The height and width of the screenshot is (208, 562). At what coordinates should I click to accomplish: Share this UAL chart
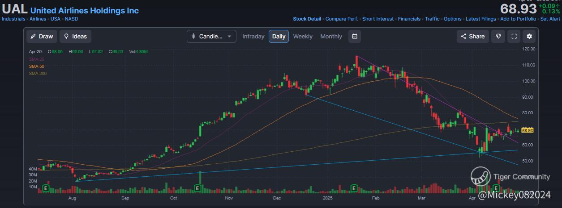click(x=472, y=36)
